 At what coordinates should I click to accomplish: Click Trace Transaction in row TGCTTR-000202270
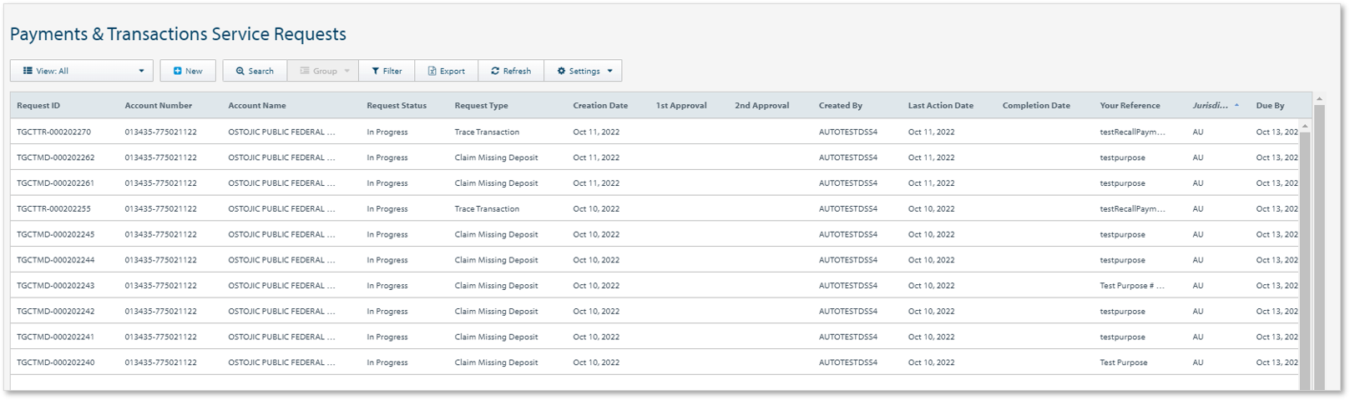(x=487, y=132)
